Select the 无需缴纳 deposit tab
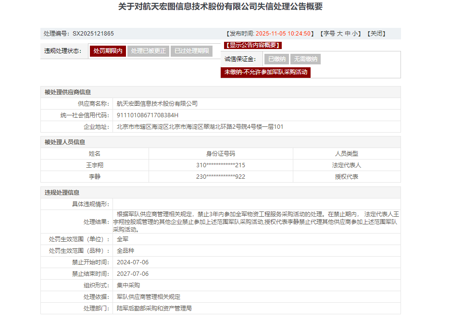Image resolution: width=463 pixels, height=321 pixels. tap(305, 59)
